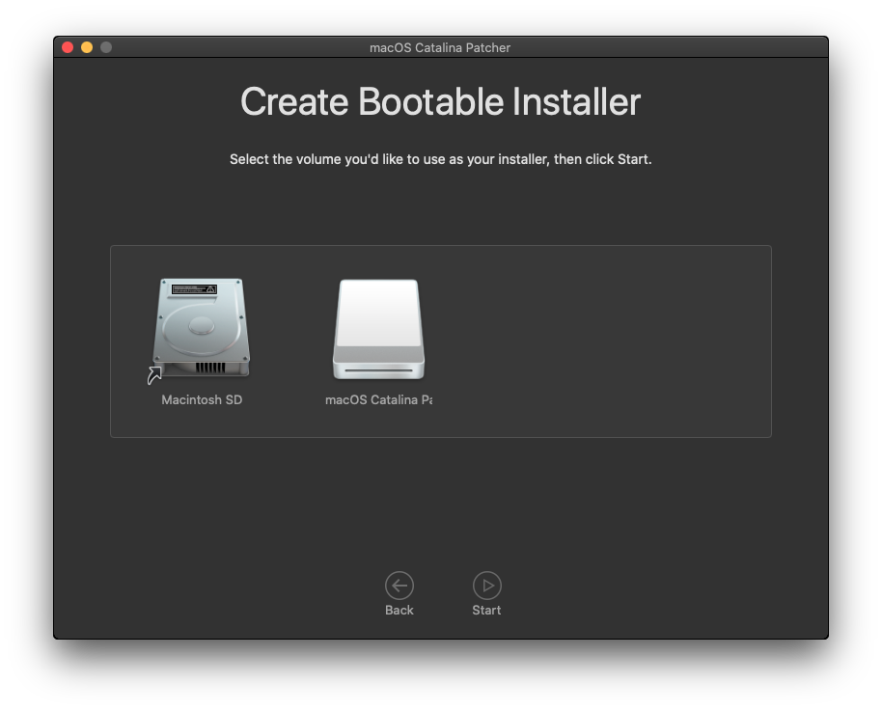Viewport: 882px width, 710px height.
Task: Select the macOS Catalina Patcher external drive icon
Action: [378, 329]
